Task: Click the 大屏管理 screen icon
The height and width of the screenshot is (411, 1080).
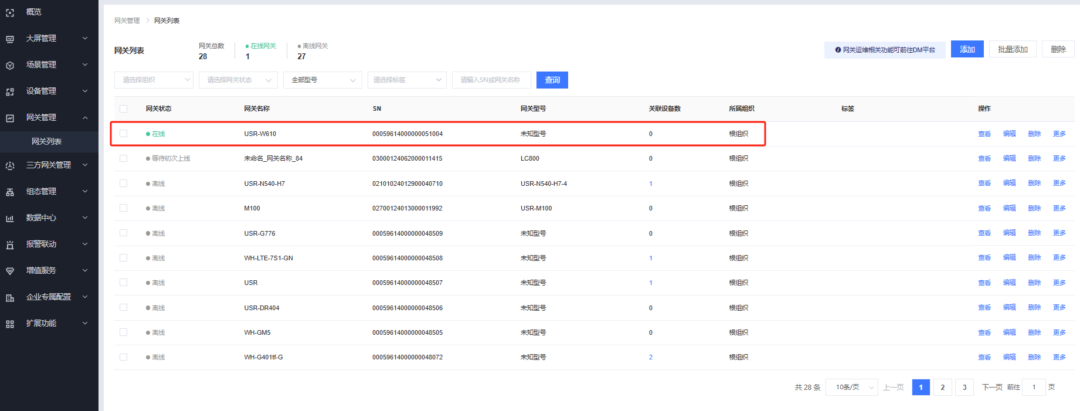Action: [x=10, y=39]
